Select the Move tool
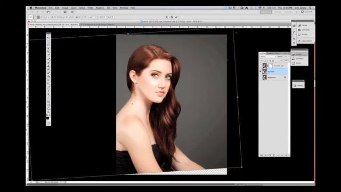Screen dimensions: 341x192 [48, 38]
